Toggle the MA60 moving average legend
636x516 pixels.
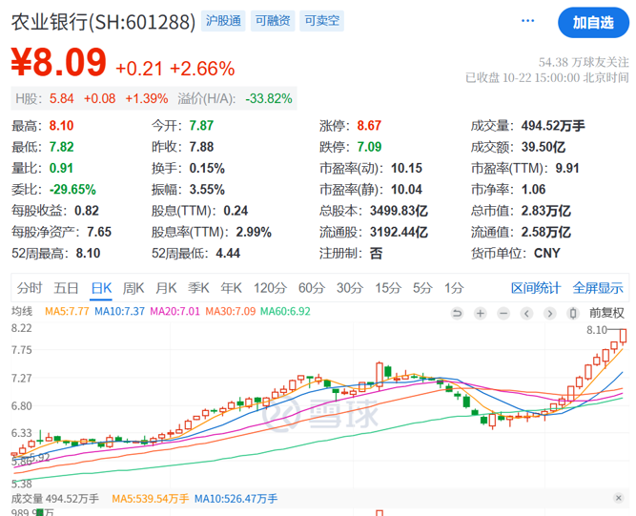286,312
